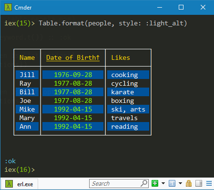
Task: Click the Cmder lambda icon in title bar
Action: pos(8,7)
